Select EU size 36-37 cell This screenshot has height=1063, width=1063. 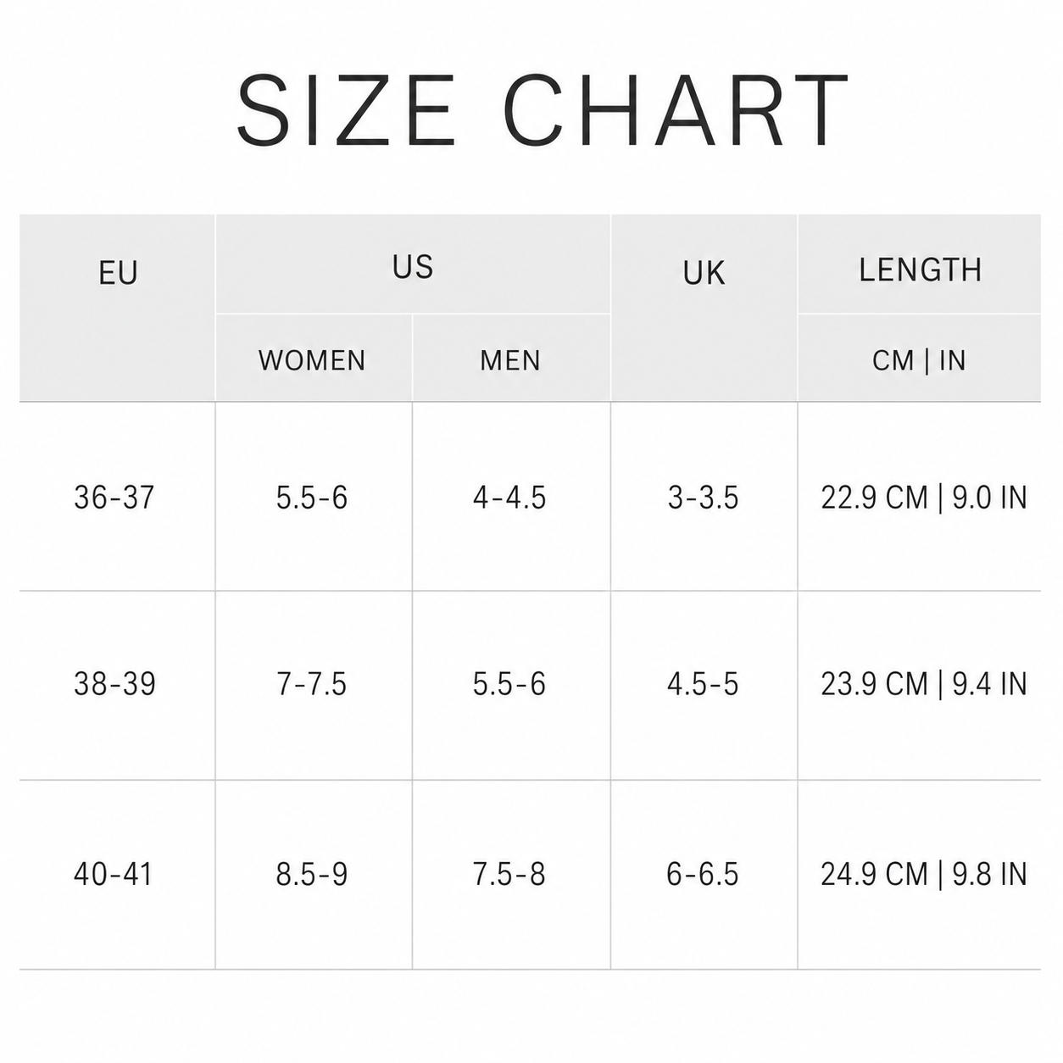pos(117,497)
